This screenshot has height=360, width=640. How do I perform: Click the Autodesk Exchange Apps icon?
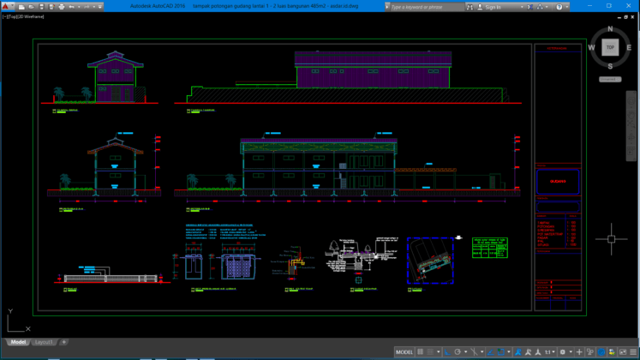(x=529, y=7)
